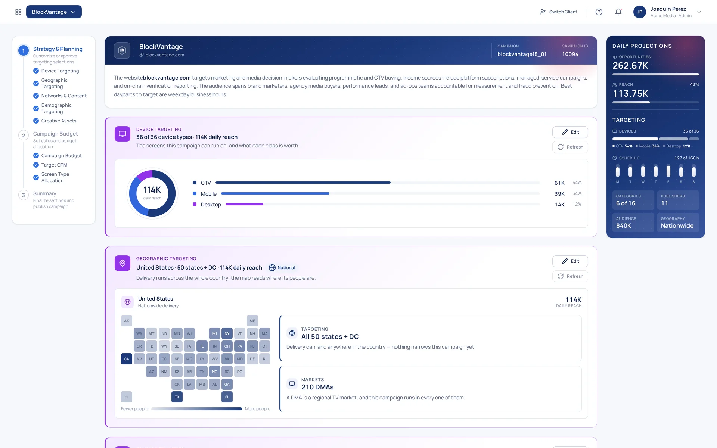Image resolution: width=717 pixels, height=448 pixels.
Task: Open the Categories 6 of 16 tile
Action: [x=633, y=200]
